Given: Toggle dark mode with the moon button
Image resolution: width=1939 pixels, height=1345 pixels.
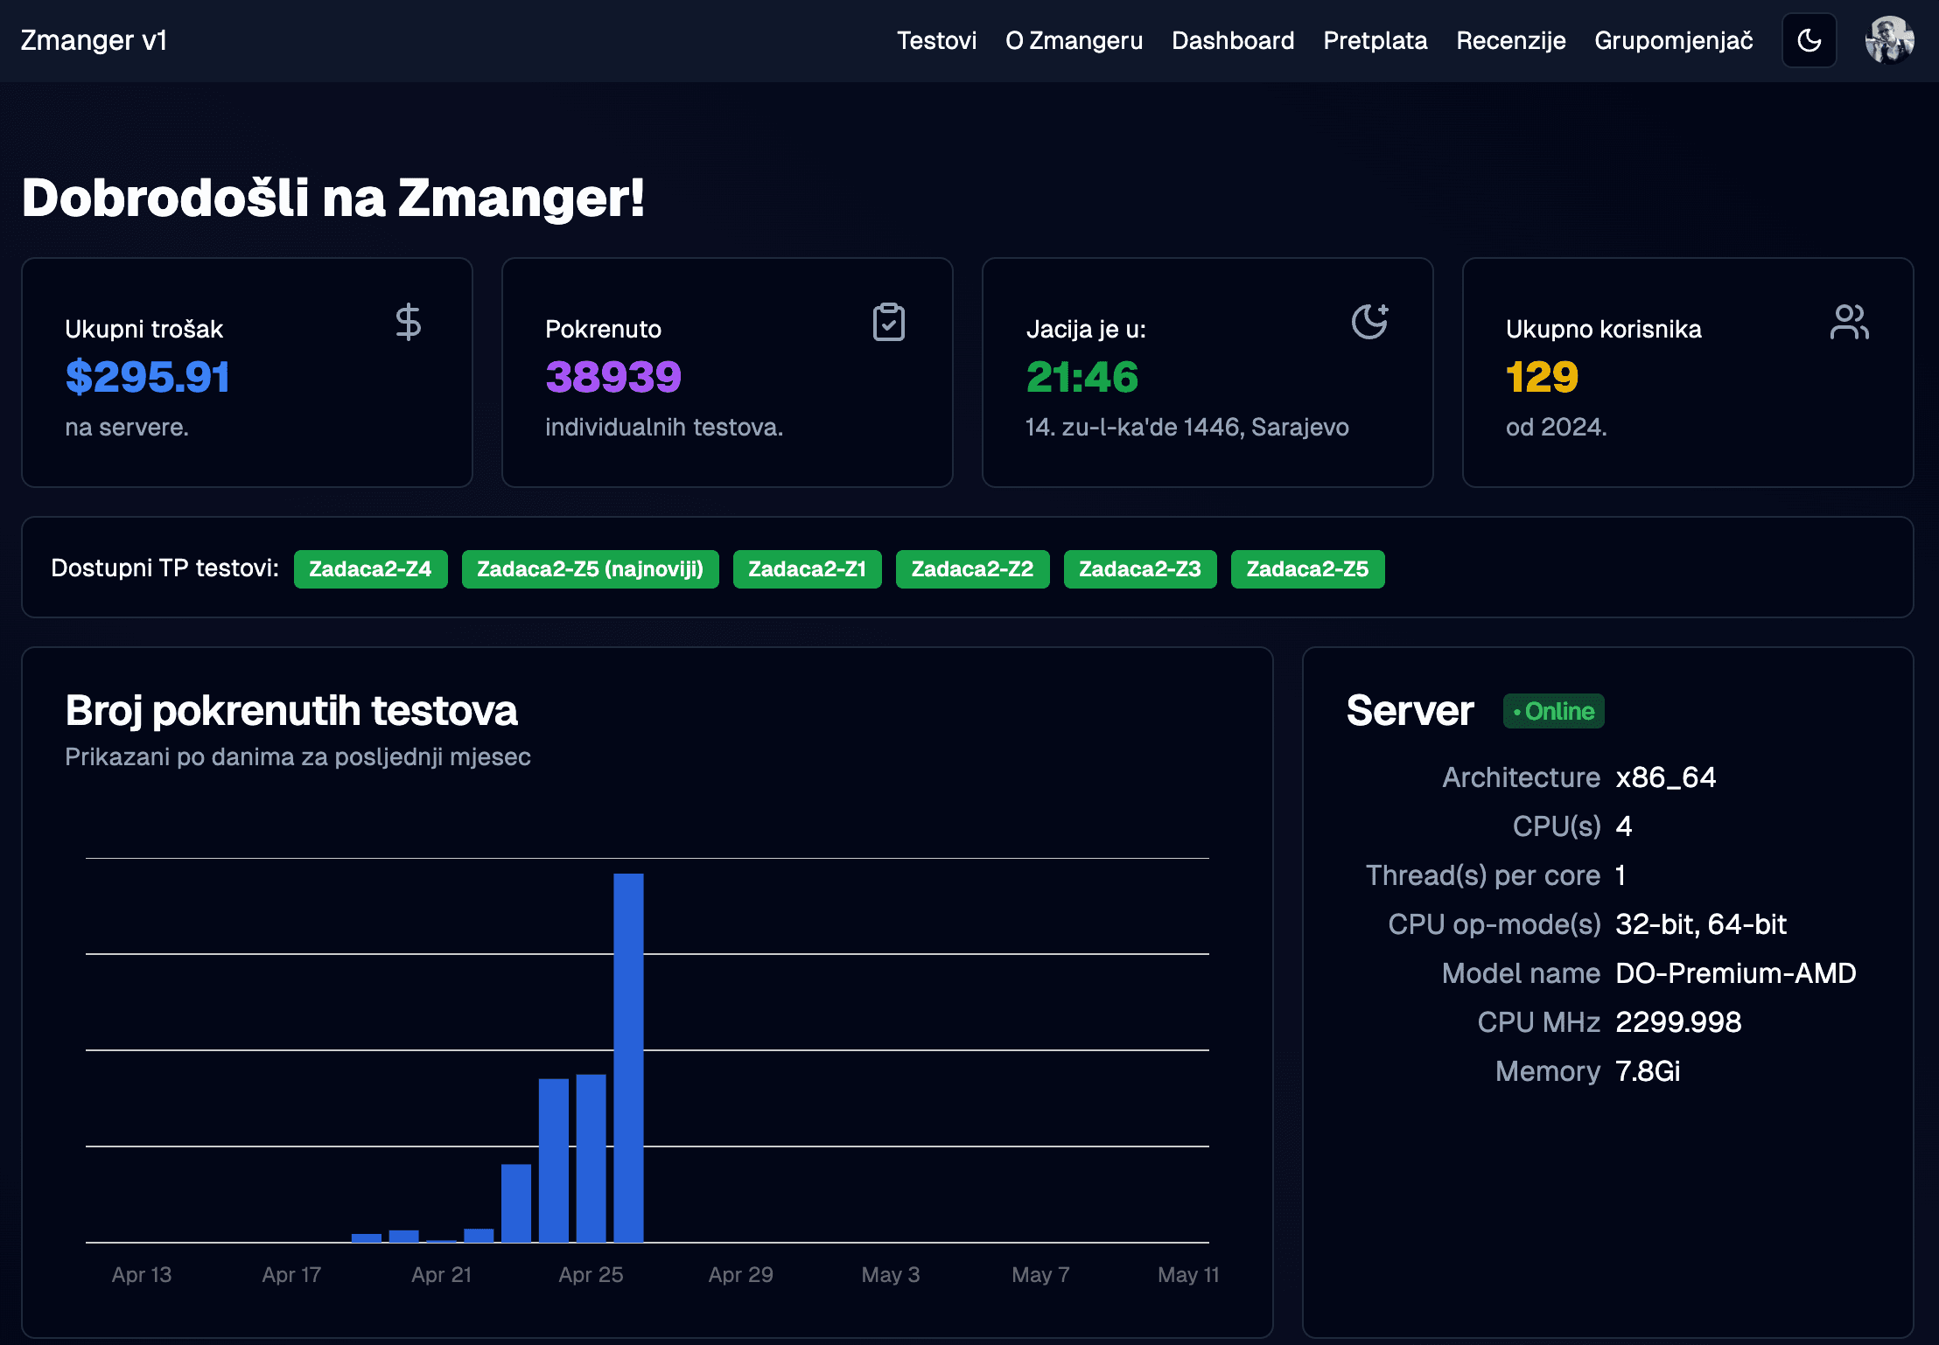Looking at the screenshot, I should 1809,40.
